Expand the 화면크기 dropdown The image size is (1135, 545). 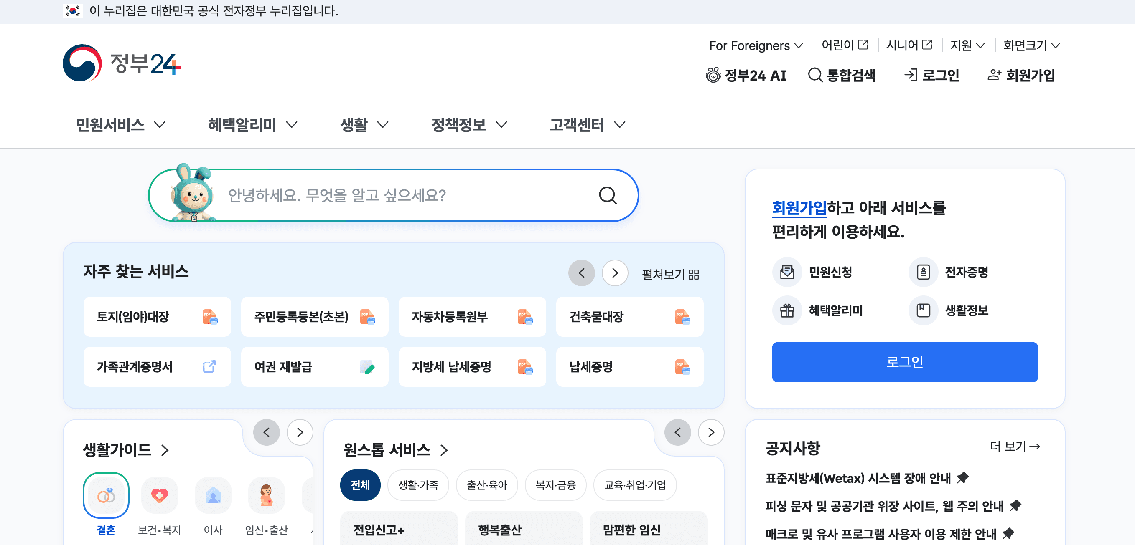pyautogui.click(x=1032, y=45)
